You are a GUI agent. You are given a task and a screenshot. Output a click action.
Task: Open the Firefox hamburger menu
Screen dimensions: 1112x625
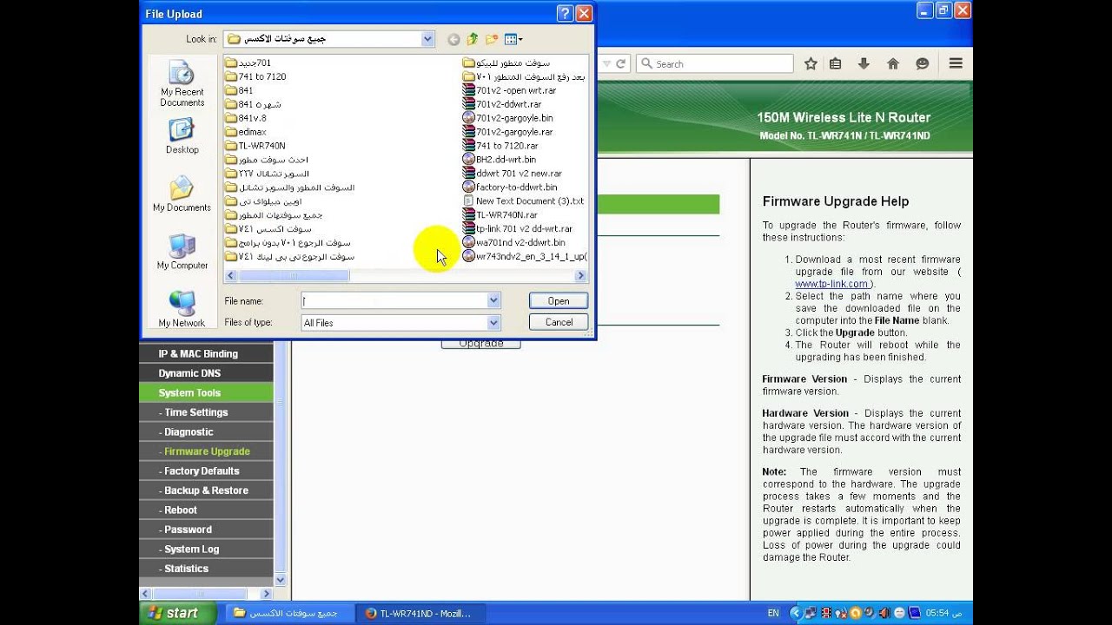[956, 63]
